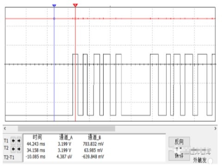The image size is (224, 167).
Task: Click the empty scrollbar track right of thumb
Action: point(164,128)
